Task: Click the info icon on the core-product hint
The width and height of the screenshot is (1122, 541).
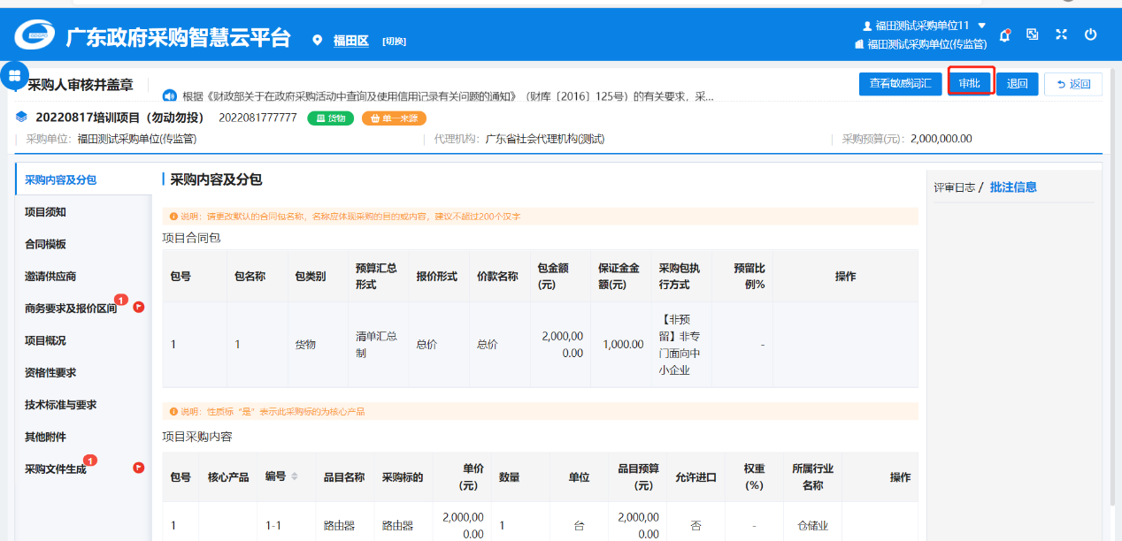Action: (173, 411)
